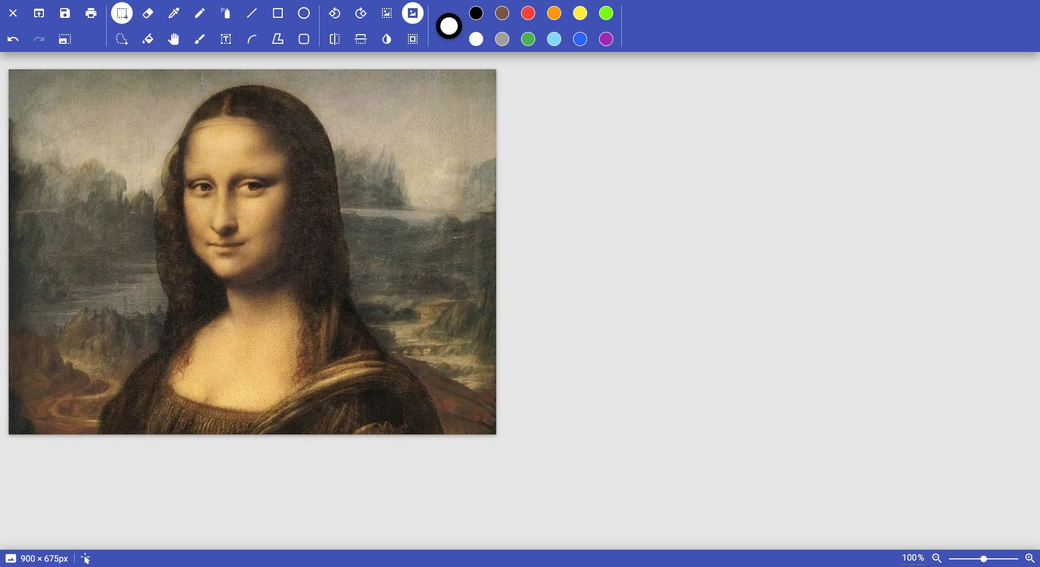Open the Crop tool
Viewport: 1040px width, 567px height.
[386, 13]
